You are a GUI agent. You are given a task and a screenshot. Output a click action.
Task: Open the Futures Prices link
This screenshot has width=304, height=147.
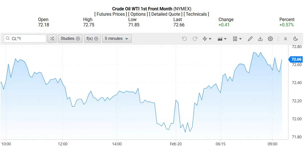pyautogui.click(x=110, y=14)
